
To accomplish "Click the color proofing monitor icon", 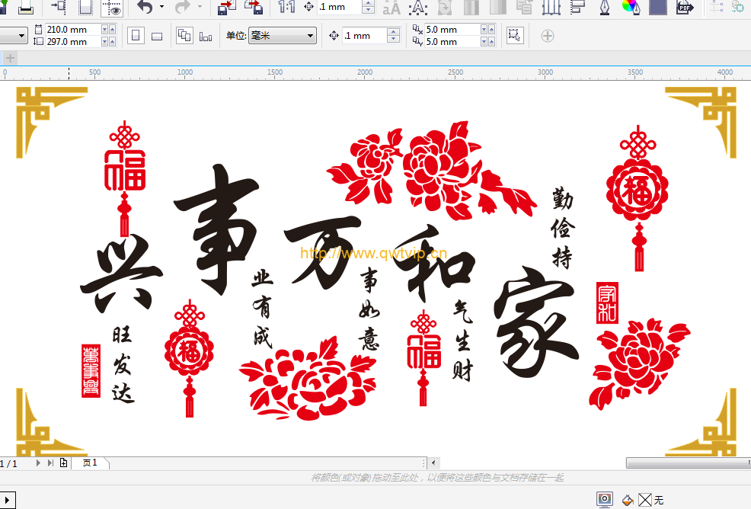I will pos(605,500).
